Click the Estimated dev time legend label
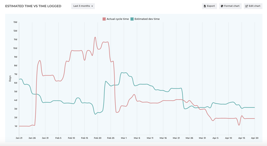The height and width of the screenshot is (146, 267). [147, 19]
